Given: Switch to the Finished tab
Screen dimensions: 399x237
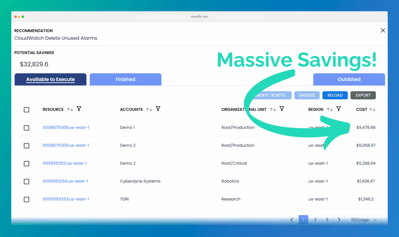Looking at the screenshot, I should tap(125, 79).
